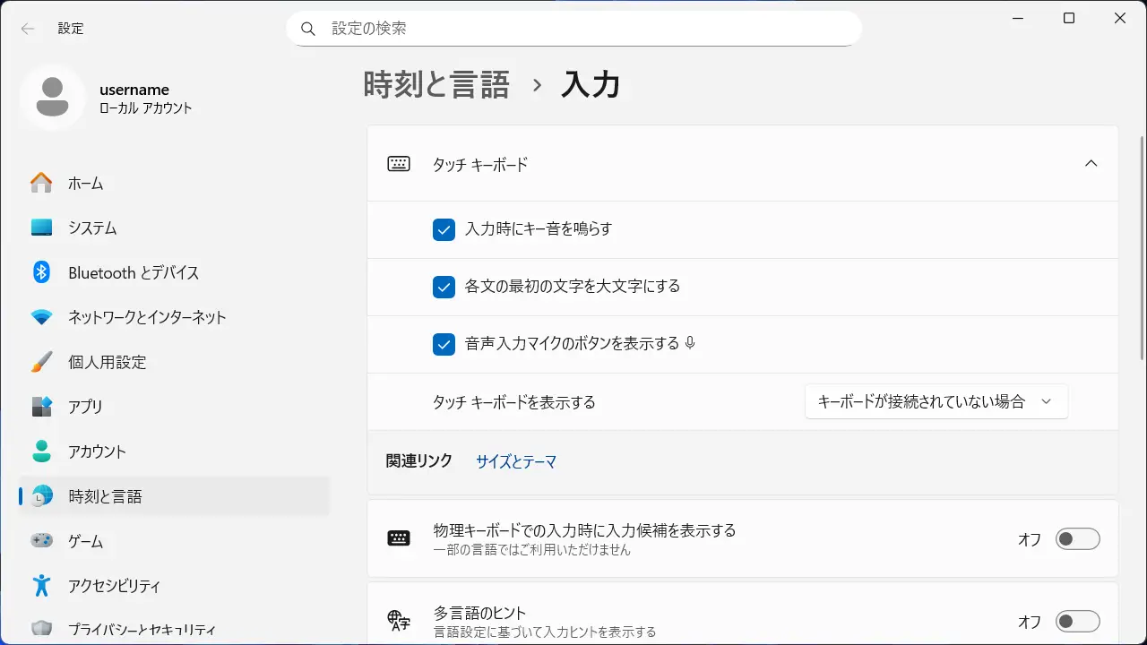1147x645 pixels.
Task: Uncheck 各文の最初の文字を大文字にする checkbox
Action: [444, 287]
